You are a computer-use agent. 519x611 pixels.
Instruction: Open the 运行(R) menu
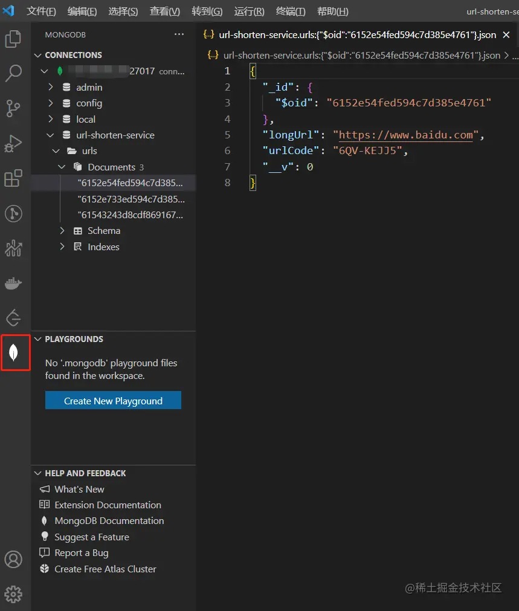[x=249, y=11]
